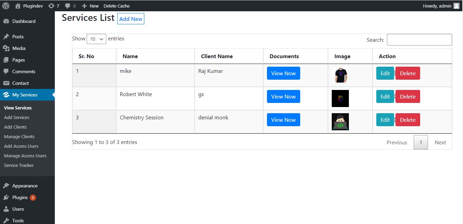This screenshot has width=463, height=224.
Task: Open the New menu in the admin bar
Action: point(90,5)
